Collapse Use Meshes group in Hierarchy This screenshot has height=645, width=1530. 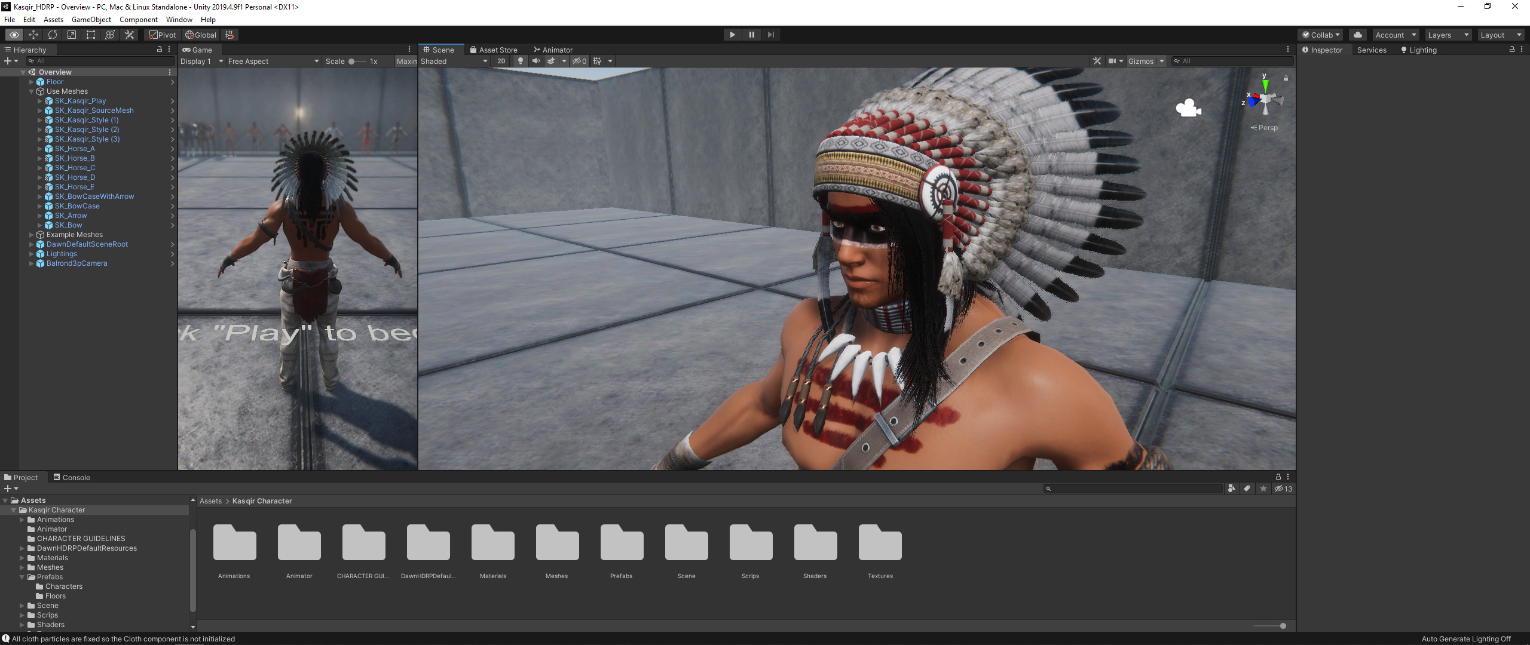32,91
